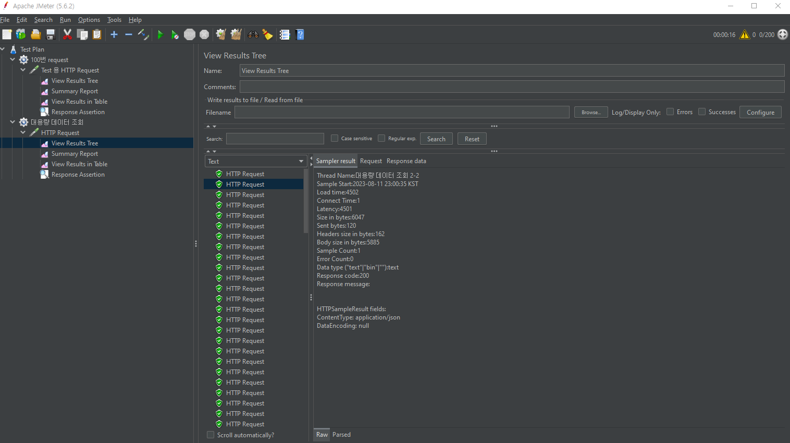
Task: Click the Search text input field
Action: [x=275, y=139]
